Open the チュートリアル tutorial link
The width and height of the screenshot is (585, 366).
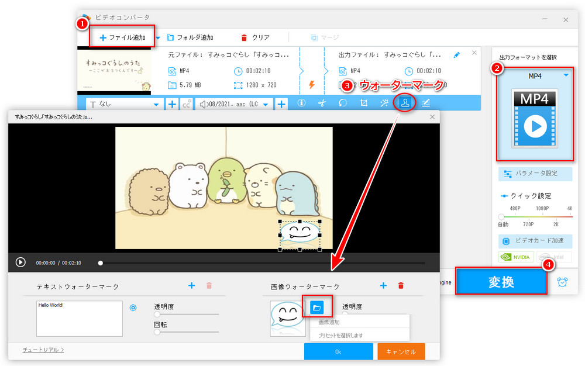point(43,350)
